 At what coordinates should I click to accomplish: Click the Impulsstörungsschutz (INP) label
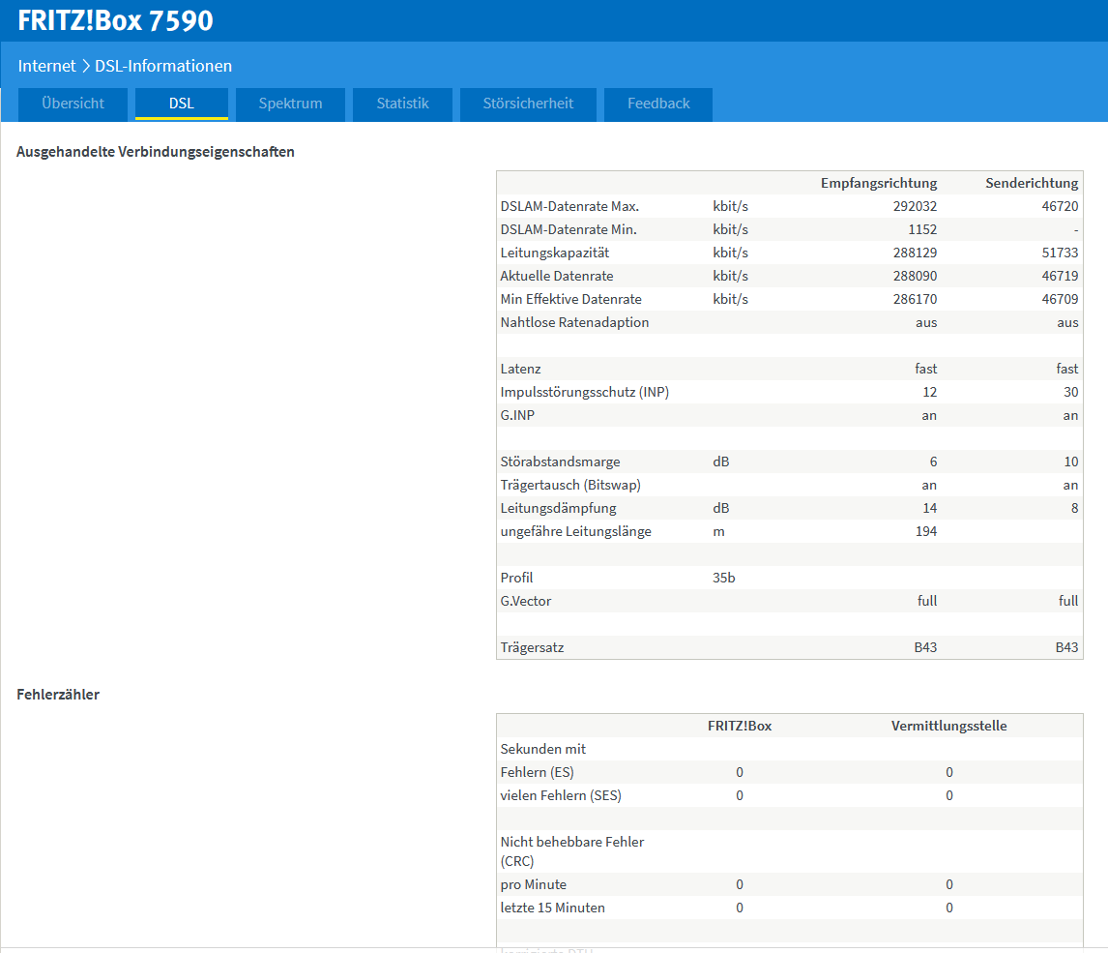[584, 392]
